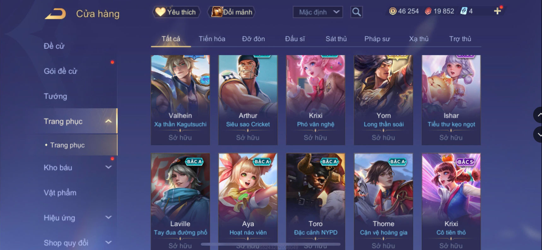
Task: Switch to the Pháp sư tab
Action: tap(377, 39)
